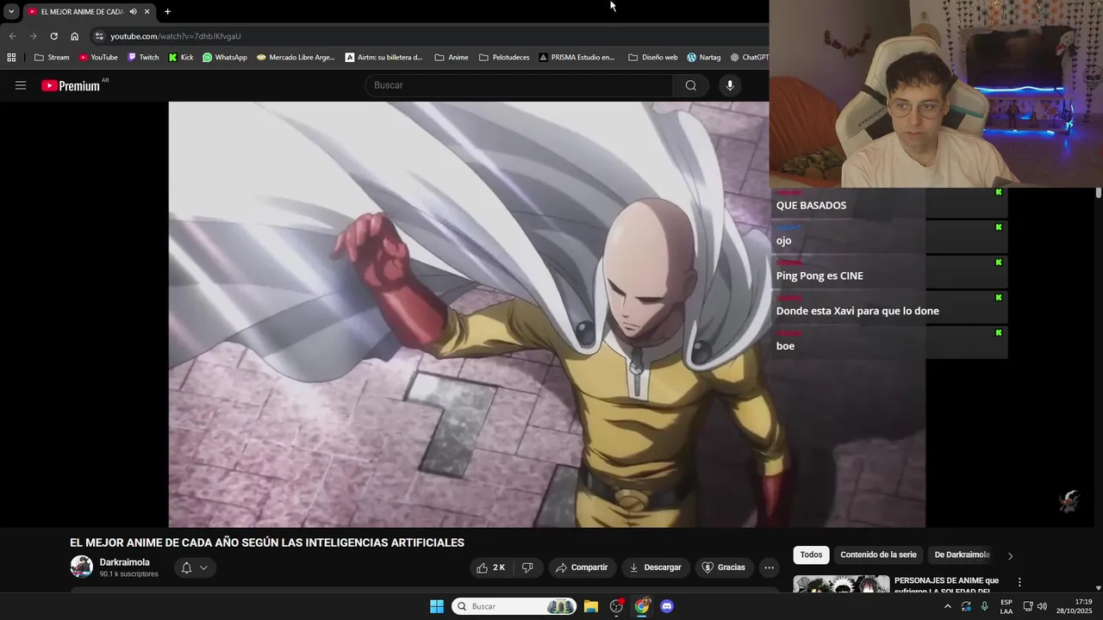Screen dimensions: 1103x620
Task: Toggle the notification bell for Darkraimola
Action: [x=186, y=567]
